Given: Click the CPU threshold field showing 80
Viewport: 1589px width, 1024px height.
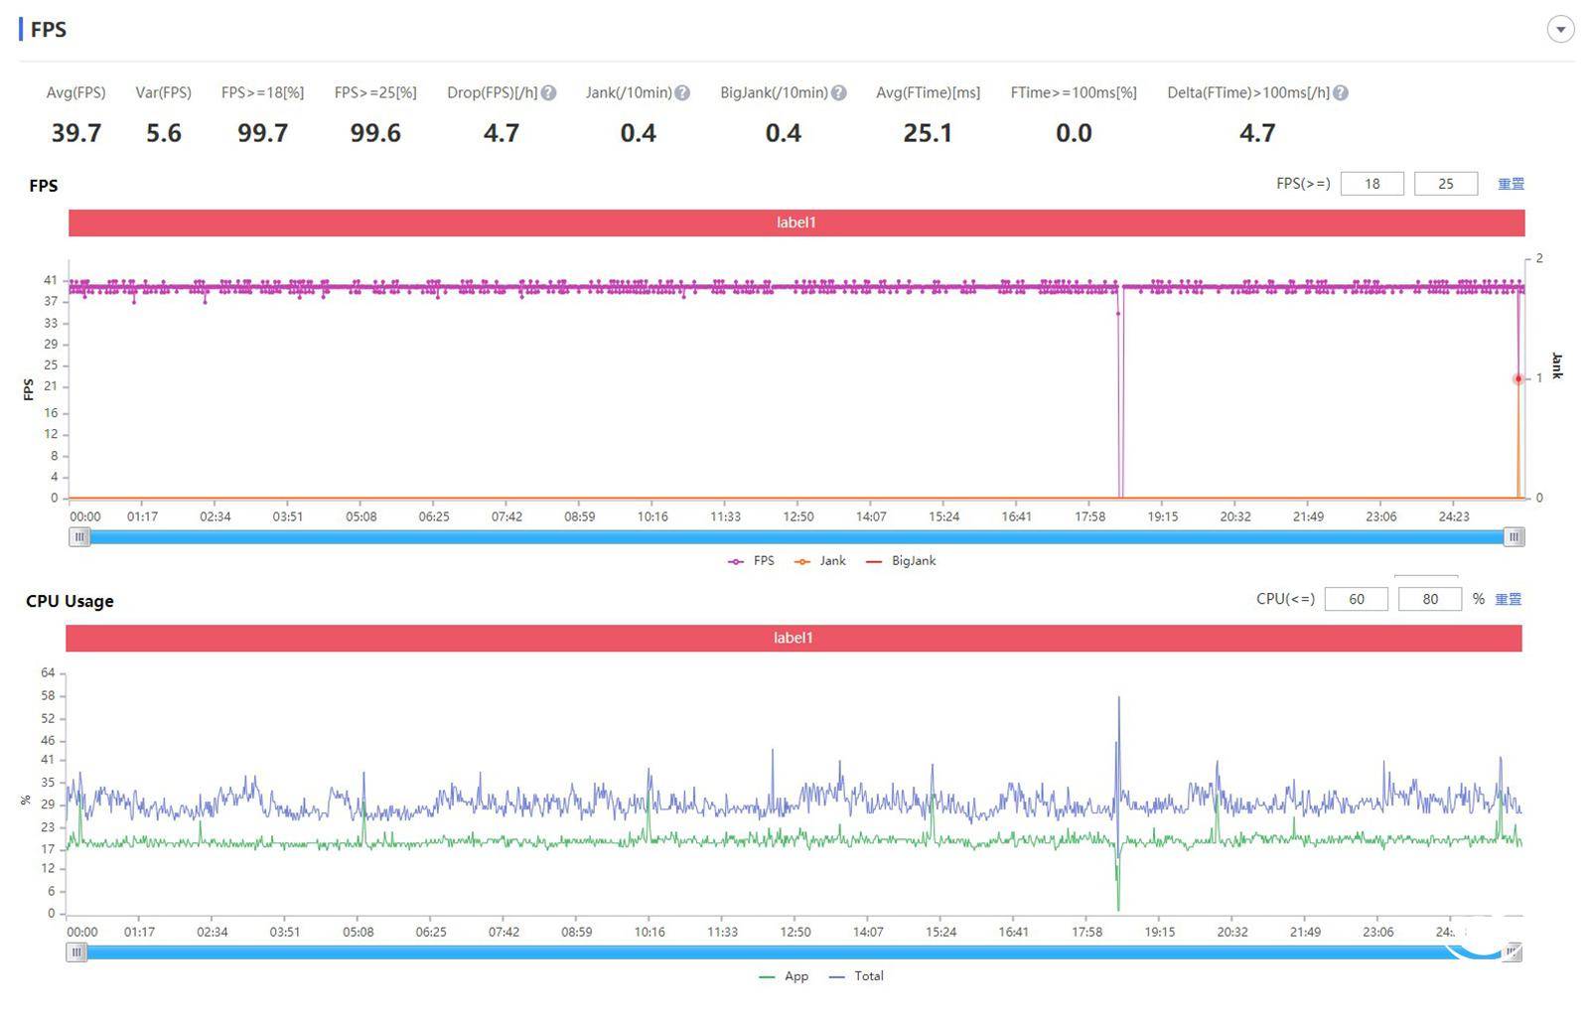Looking at the screenshot, I should tap(1429, 599).
